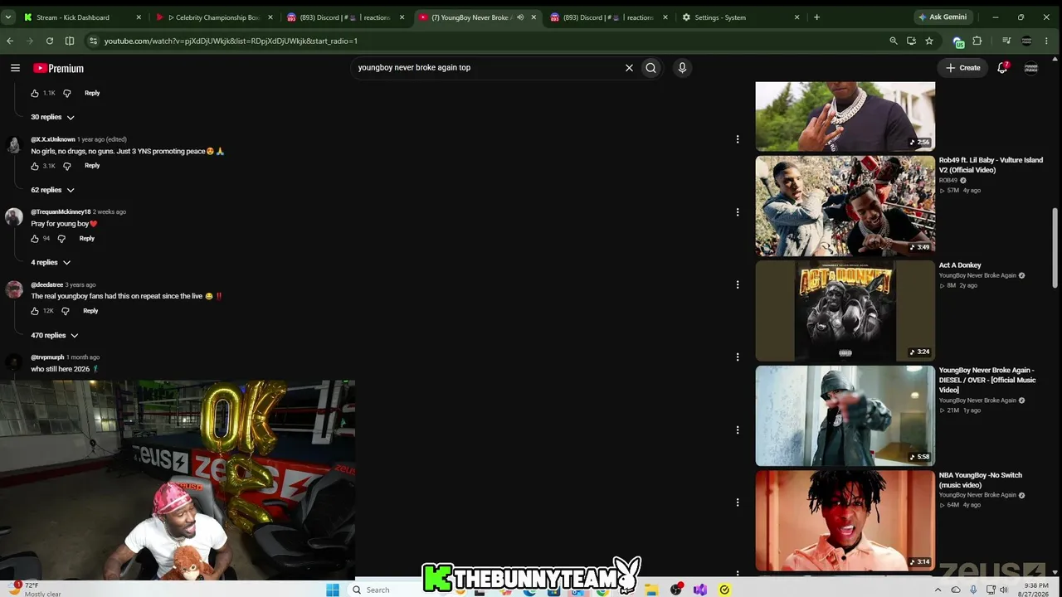Reply to the @X.X.xUnknown comment
This screenshot has height=597, width=1062.
[x=92, y=166]
